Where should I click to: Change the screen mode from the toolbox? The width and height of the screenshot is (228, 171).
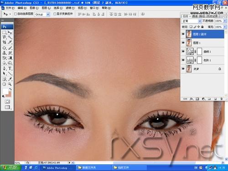pos(7,107)
